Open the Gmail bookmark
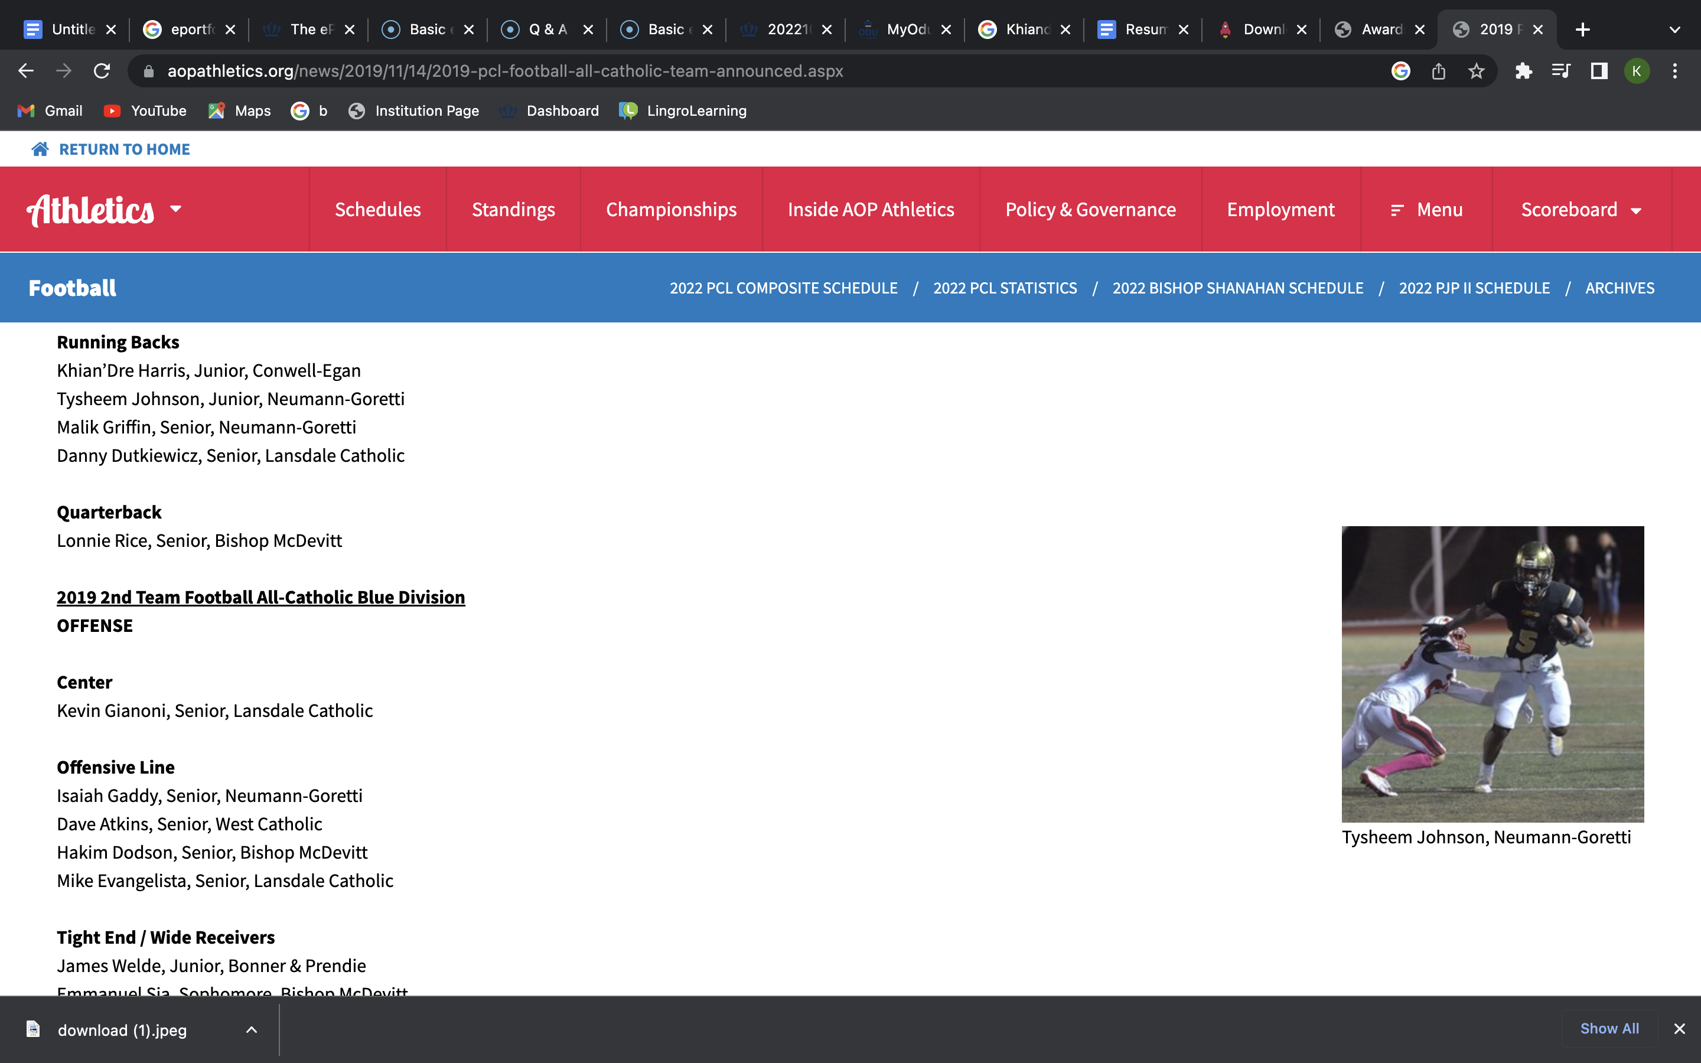 pos(50,110)
